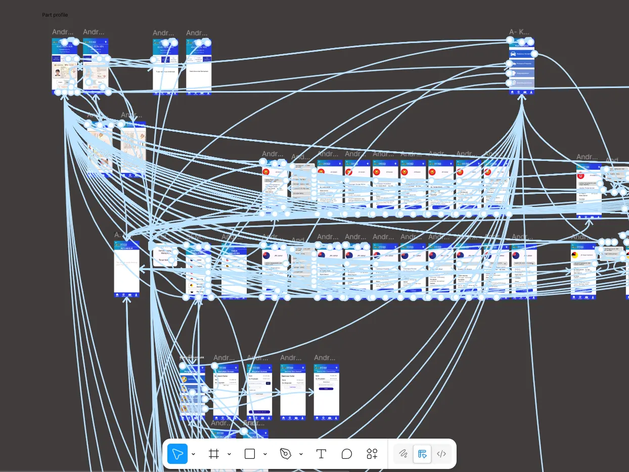Open the Pen tool dropdown chevron

click(x=301, y=454)
